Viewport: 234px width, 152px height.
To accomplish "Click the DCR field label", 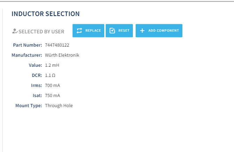I will tap(37, 75).
